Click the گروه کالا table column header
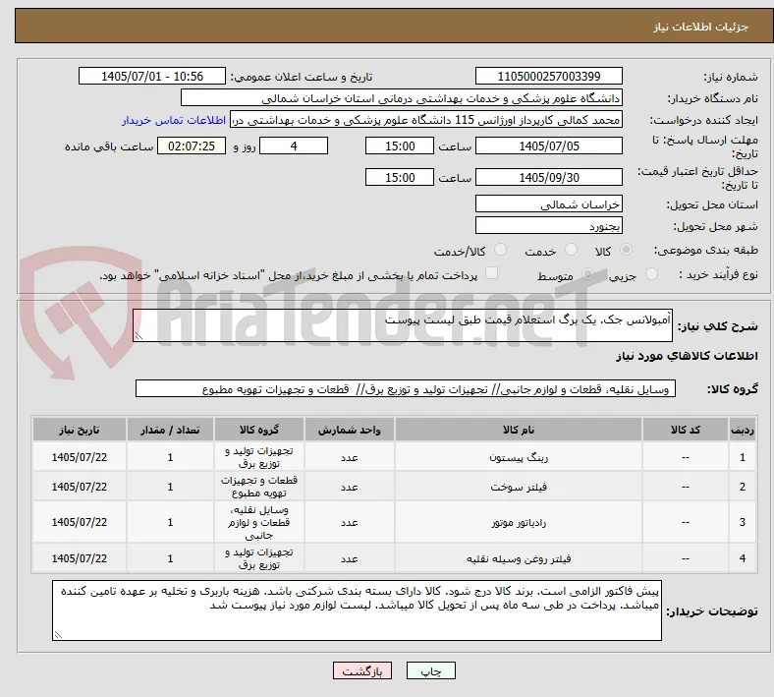 [x=259, y=430]
